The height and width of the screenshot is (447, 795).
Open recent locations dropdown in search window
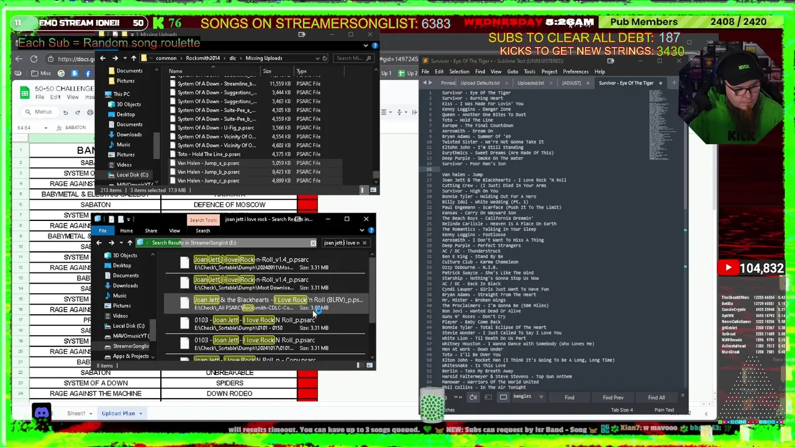[x=120, y=243]
